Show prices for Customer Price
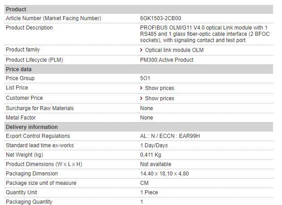Screen dimensions: 282x205 (159, 98)
